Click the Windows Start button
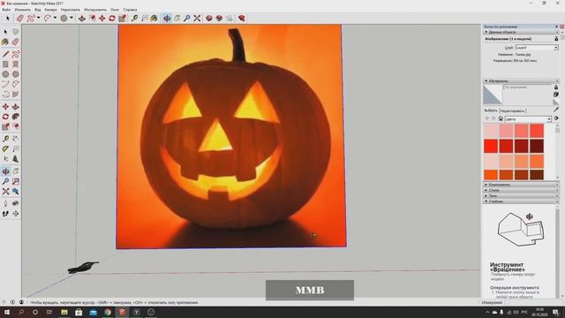The width and height of the screenshot is (565, 318). click(6, 312)
